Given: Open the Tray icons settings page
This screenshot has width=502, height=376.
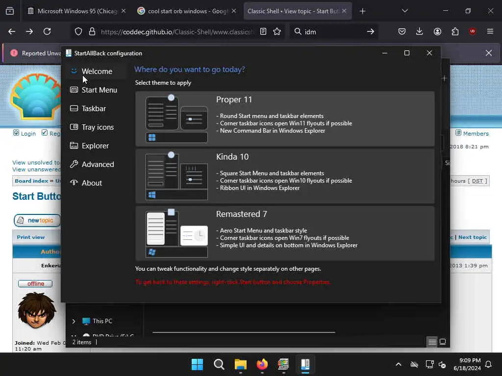Looking at the screenshot, I should [x=97, y=127].
